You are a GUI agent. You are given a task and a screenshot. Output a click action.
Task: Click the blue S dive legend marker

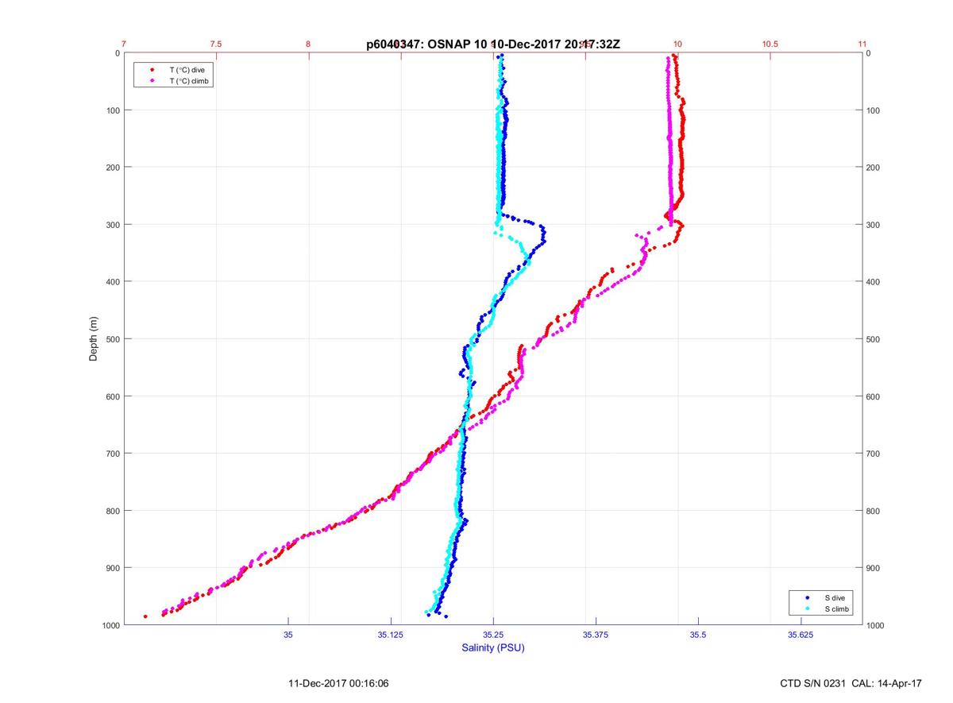(x=808, y=597)
